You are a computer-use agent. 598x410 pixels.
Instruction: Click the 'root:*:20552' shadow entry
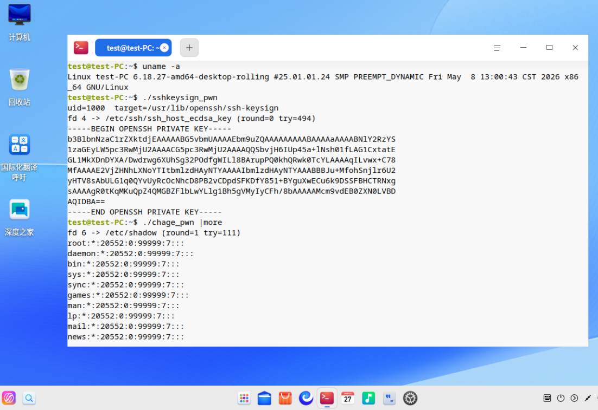126,243
